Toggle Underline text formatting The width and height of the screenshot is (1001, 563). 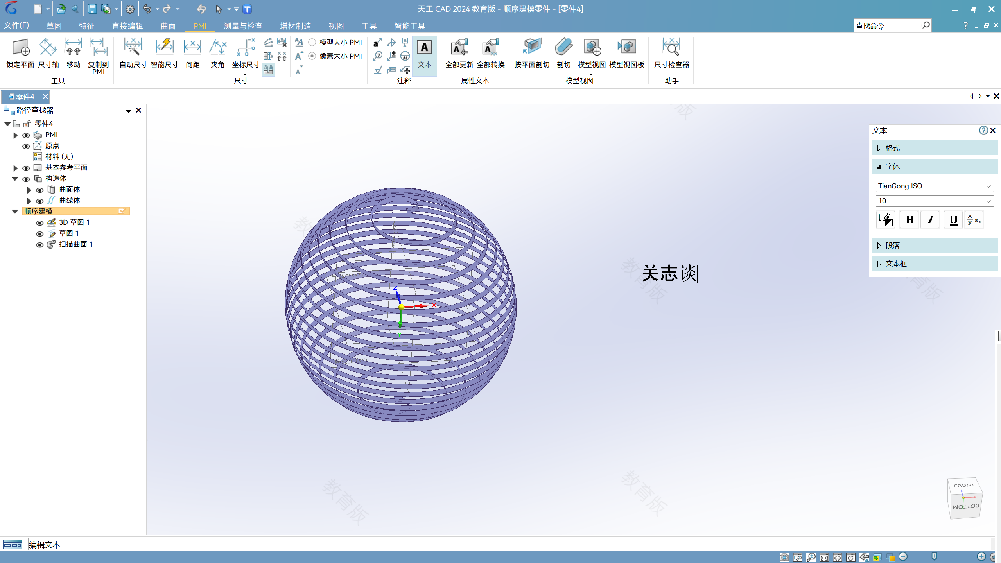pos(953,220)
